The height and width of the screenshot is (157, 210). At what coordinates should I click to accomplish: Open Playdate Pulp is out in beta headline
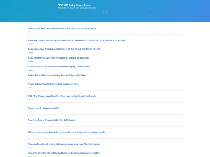(64, 144)
